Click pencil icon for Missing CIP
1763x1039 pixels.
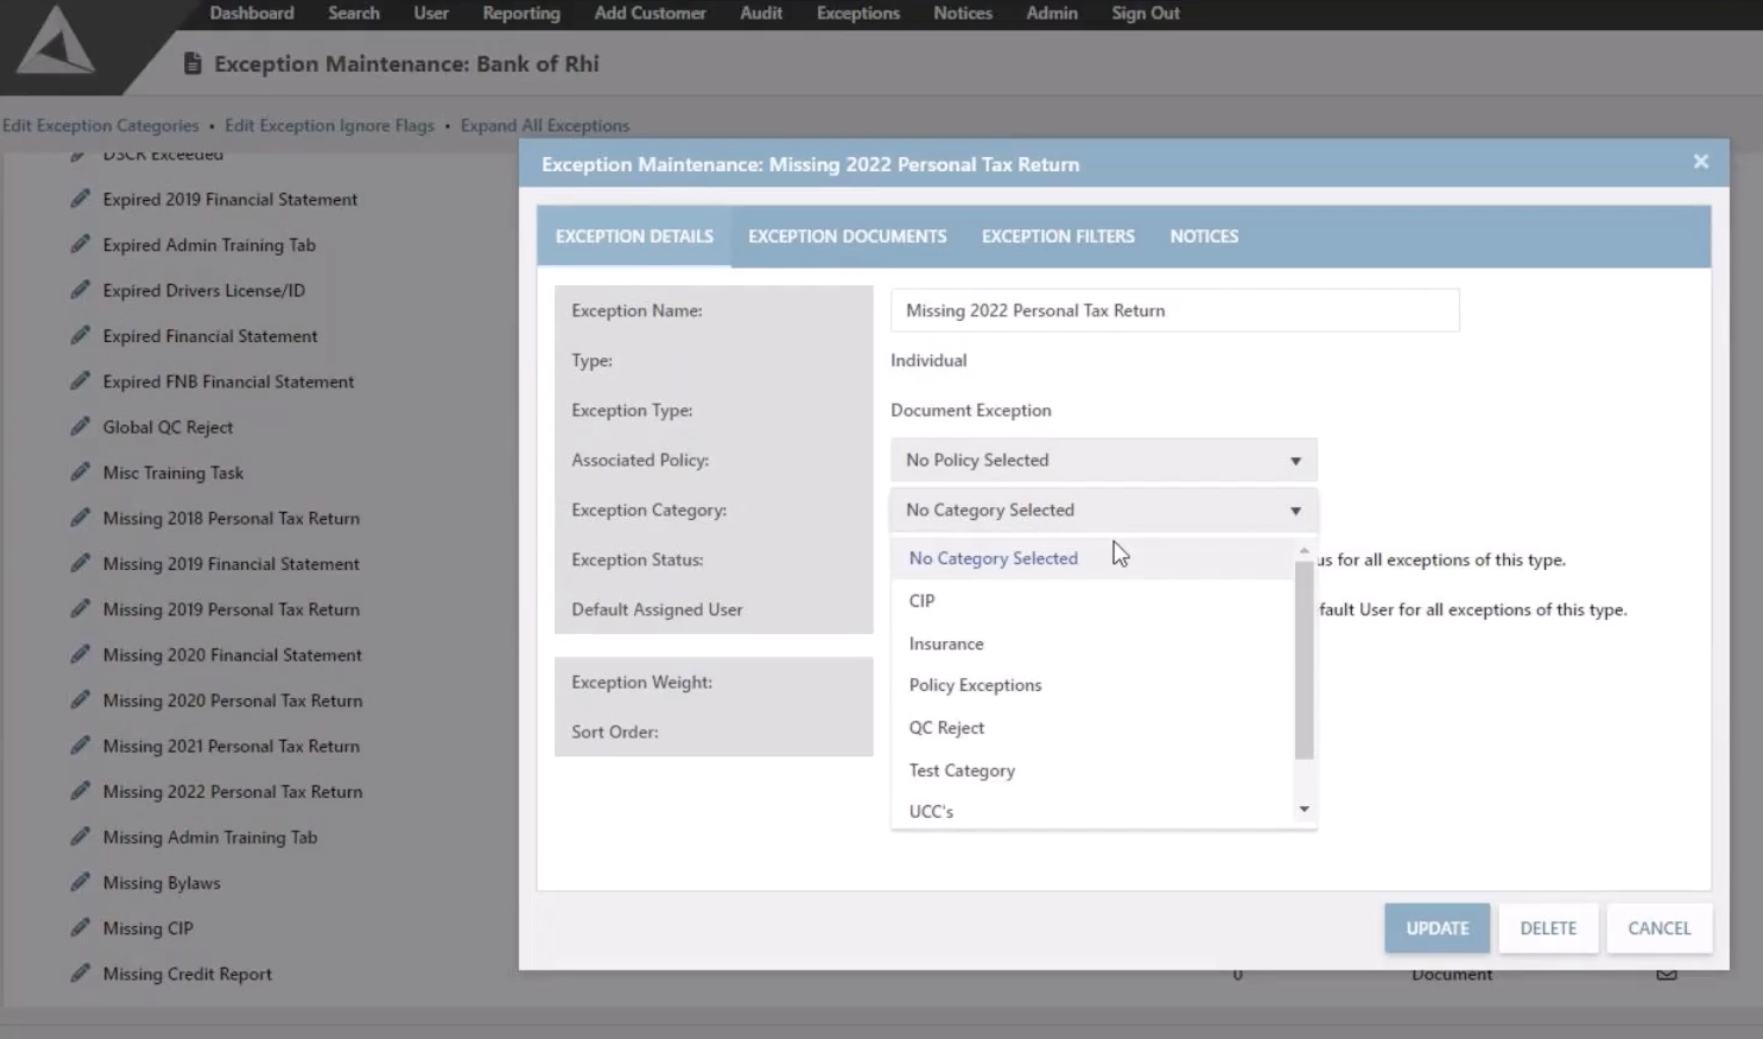click(81, 928)
